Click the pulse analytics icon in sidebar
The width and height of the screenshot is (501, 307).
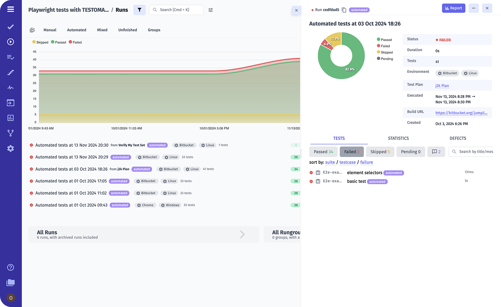[11, 87]
